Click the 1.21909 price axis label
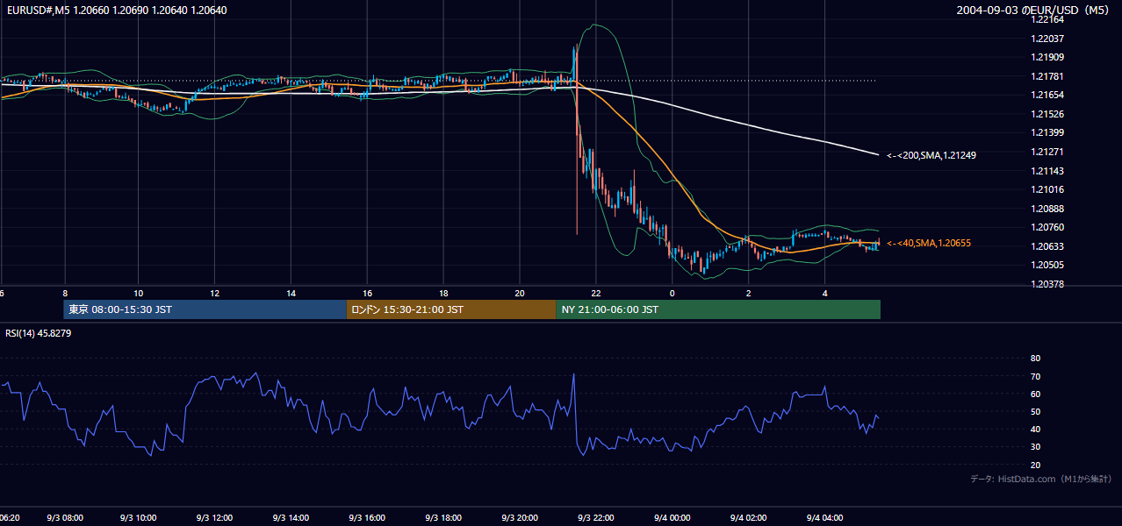 (1046, 57)
